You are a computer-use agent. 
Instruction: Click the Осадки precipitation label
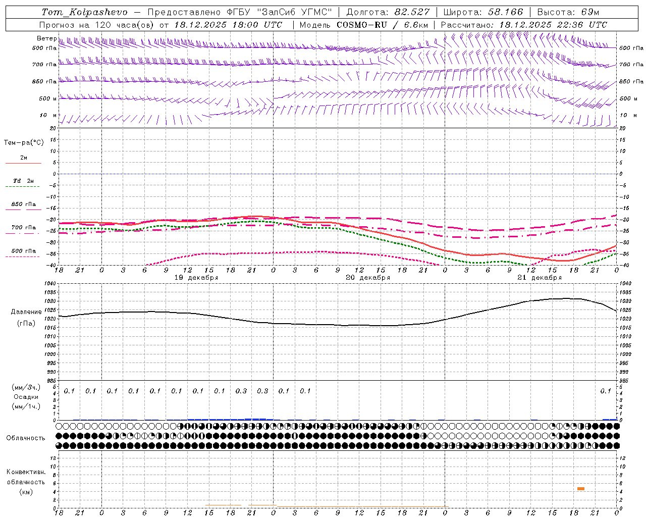[x=26, y=397]
